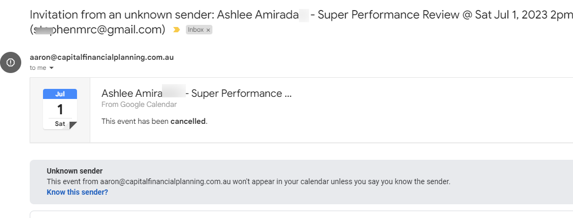Open the 'Ashlee Amira… Super Performance' event title
573x218 pixels.
tap(196, 94)
